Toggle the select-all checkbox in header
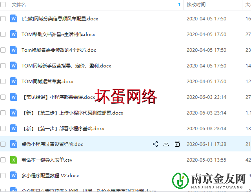Screen dimensions: 251x193 pyautogui.click(x=3, y=5)
